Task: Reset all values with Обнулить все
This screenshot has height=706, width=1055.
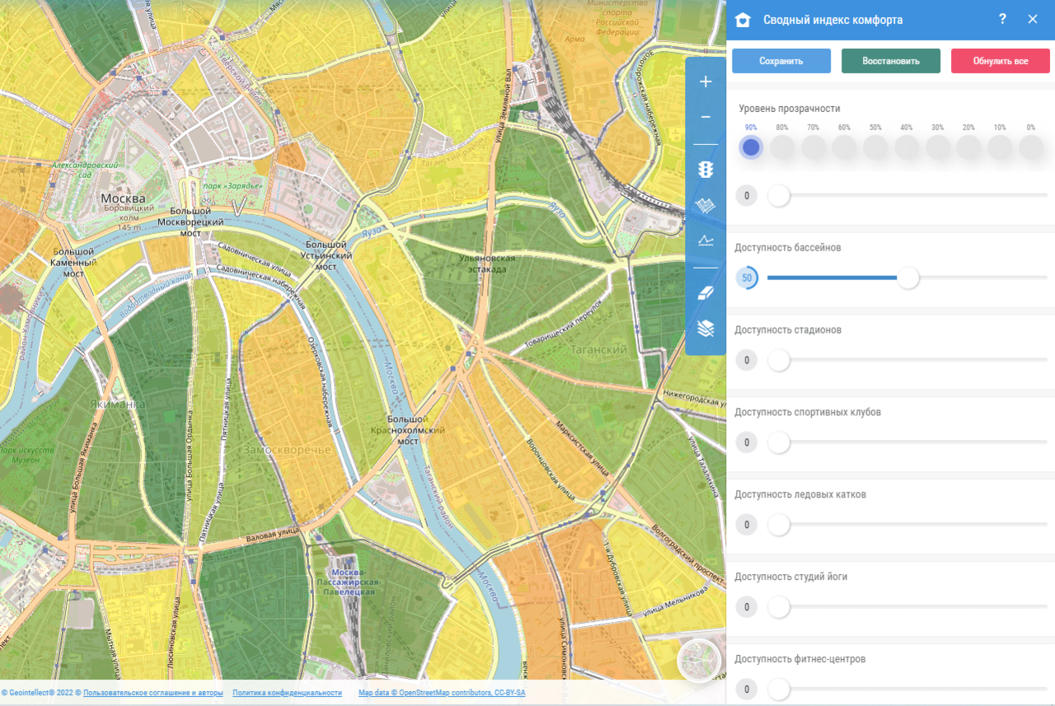Action: 1000,61
